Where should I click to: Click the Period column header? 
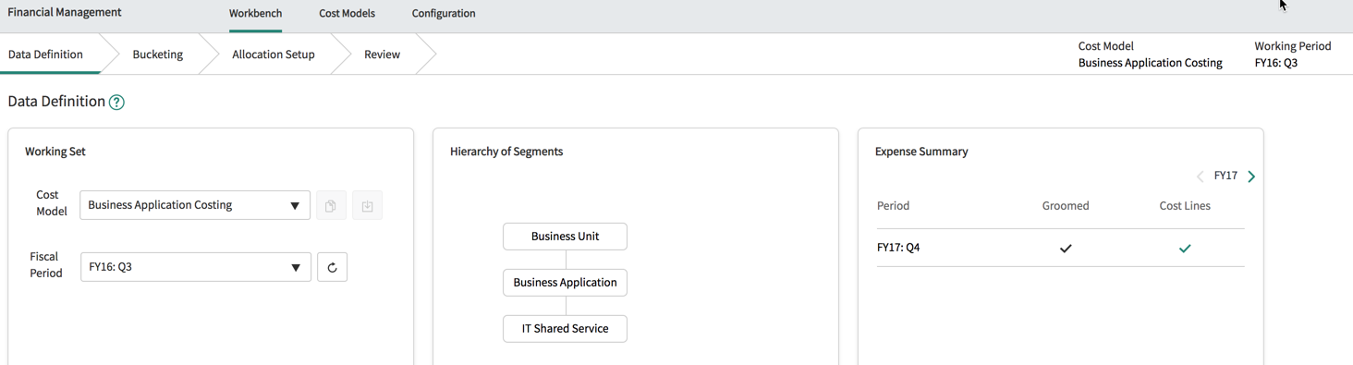pos(893,206)
